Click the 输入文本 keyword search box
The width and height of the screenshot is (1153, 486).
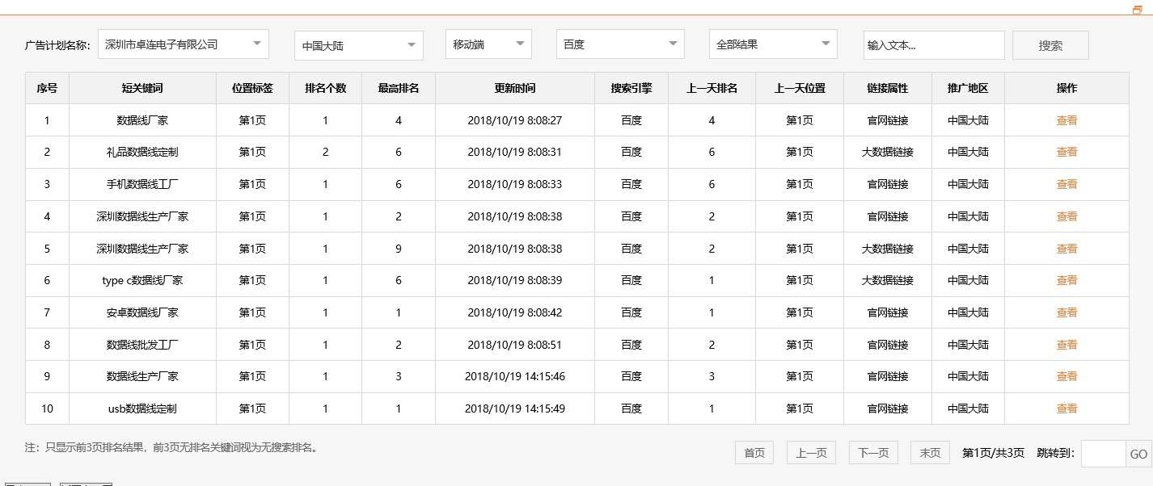coord(933,44)
